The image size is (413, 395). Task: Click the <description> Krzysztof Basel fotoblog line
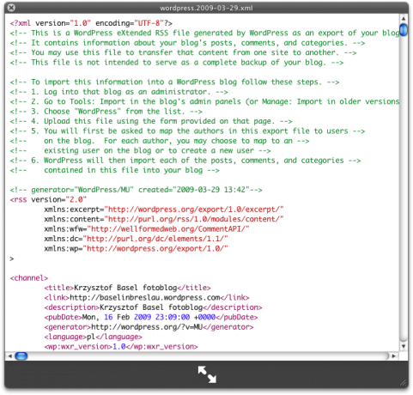tap(153, 307)
